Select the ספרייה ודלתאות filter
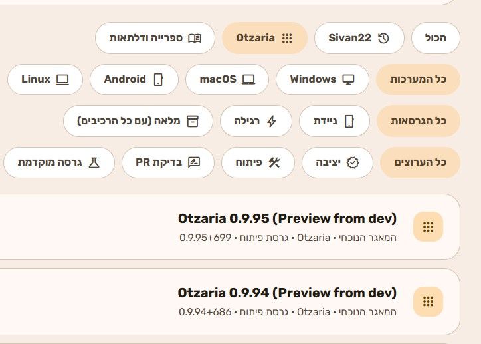Viewport: 481px width, 344px height. click(x=155, y=38)
